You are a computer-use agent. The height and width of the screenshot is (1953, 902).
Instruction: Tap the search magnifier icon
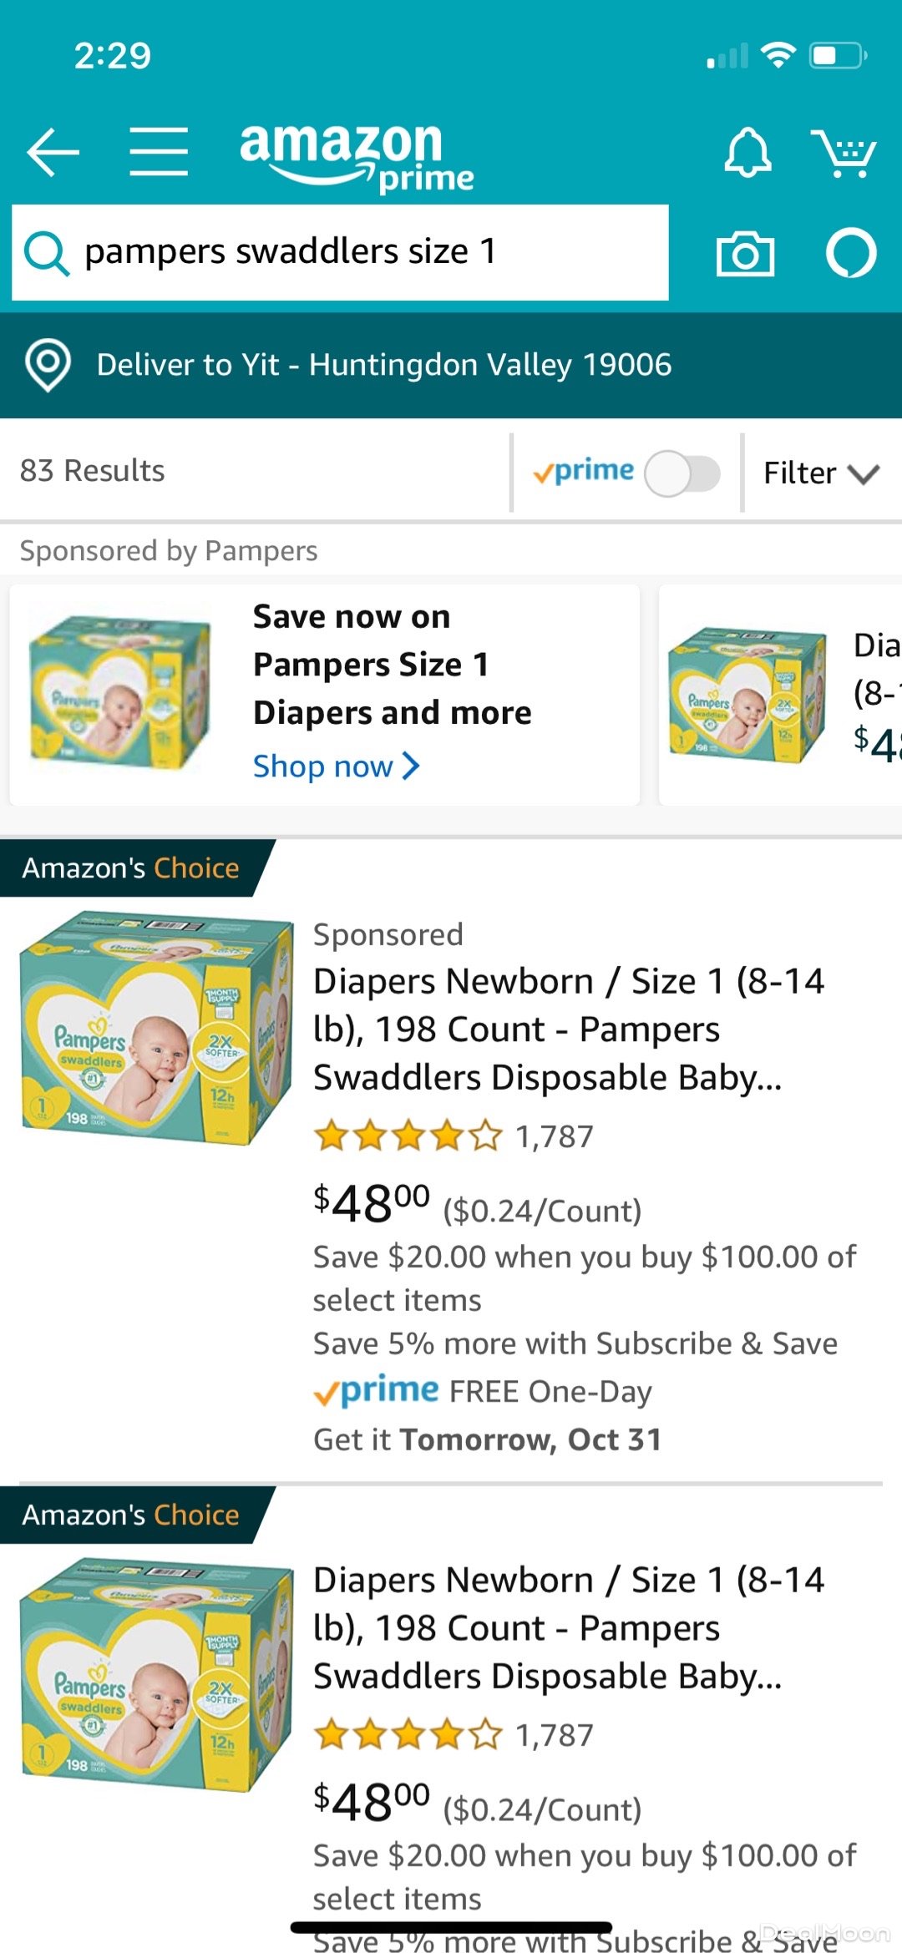pos(46,253)
